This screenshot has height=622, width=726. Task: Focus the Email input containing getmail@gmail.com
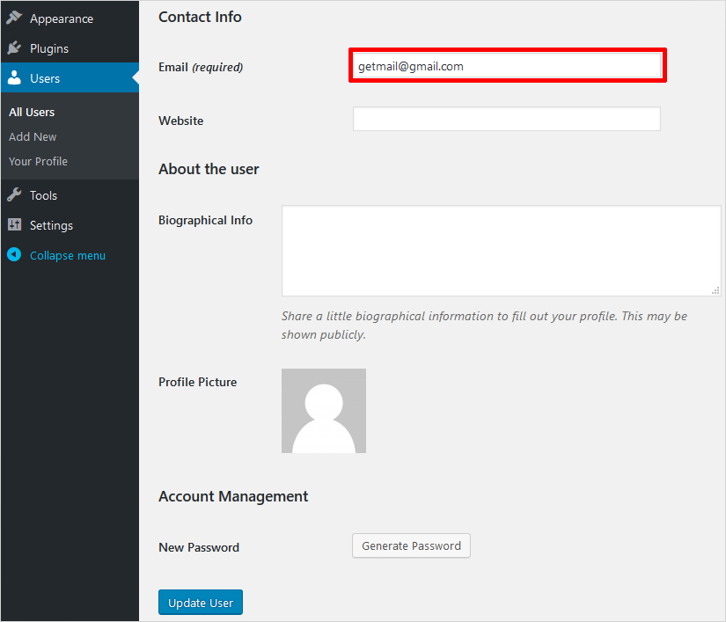506,66
